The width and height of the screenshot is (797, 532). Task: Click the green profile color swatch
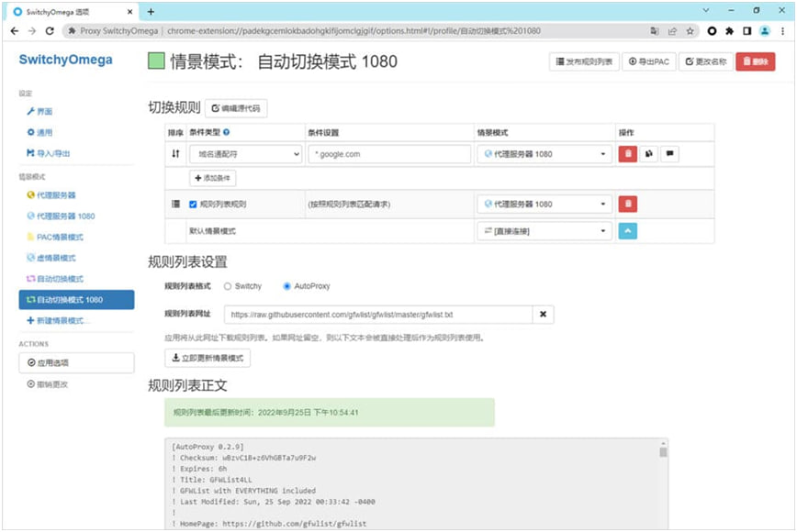(156, 61)
